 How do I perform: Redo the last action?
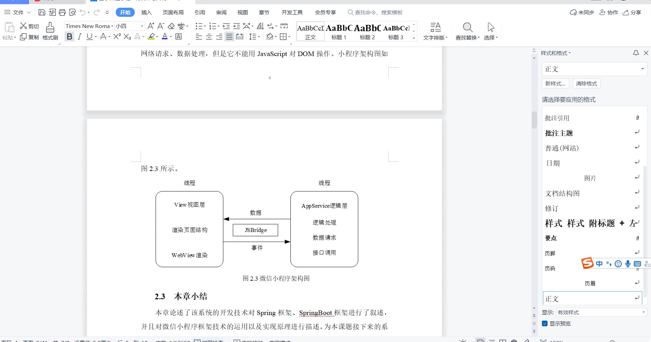[97, 13]
